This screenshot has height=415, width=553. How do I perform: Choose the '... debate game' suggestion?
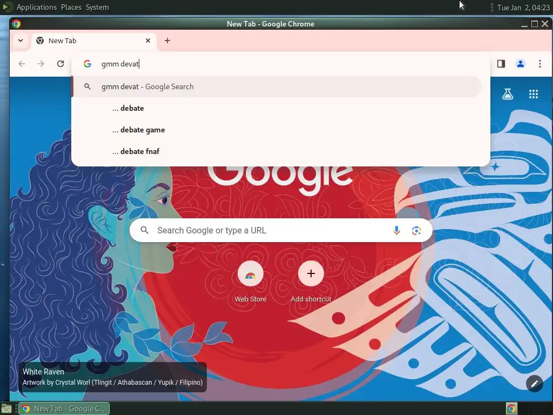[277, 130]
